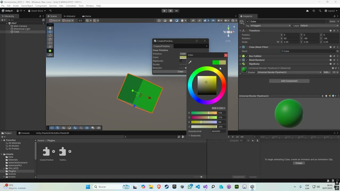Open the Component menu
The height and width of the screenshot is (191, 340).
point(41,6)
